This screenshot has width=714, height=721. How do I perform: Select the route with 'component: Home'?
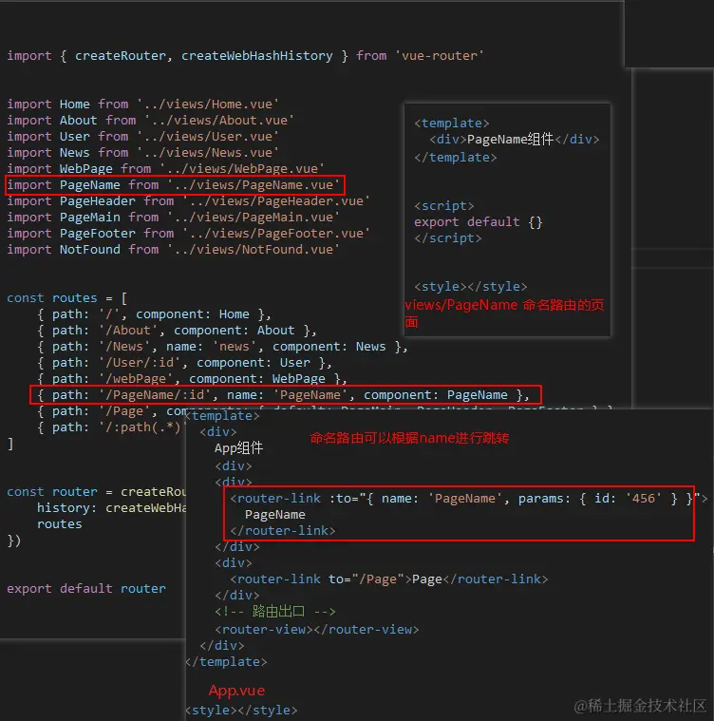pyautogui.click(x=155, y=314)
